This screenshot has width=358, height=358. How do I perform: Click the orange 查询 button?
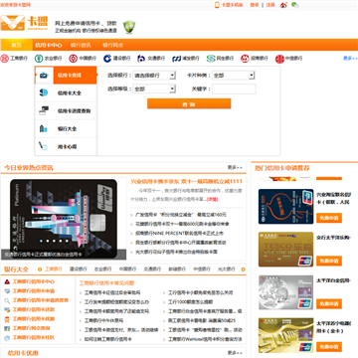pyautogui.click(x=189, y=103)
